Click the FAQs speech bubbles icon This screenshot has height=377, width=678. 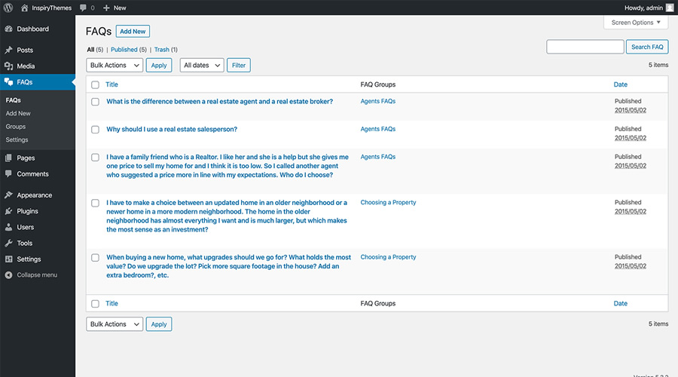tap(8, 82)
